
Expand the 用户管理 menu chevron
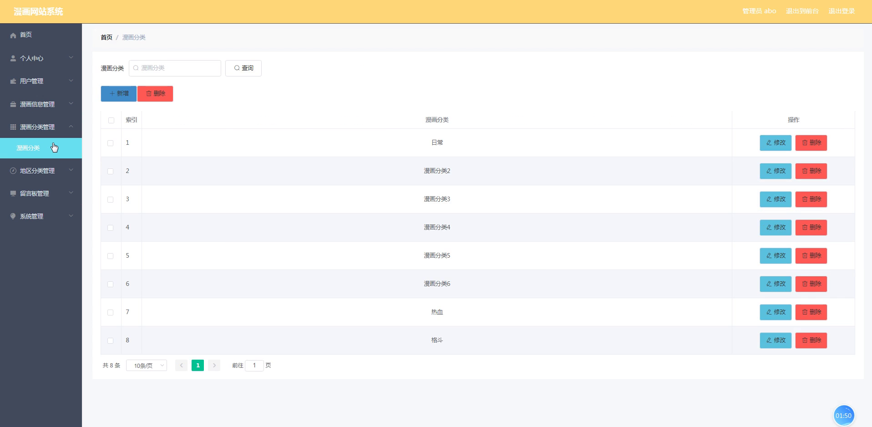tap(71, 81)
